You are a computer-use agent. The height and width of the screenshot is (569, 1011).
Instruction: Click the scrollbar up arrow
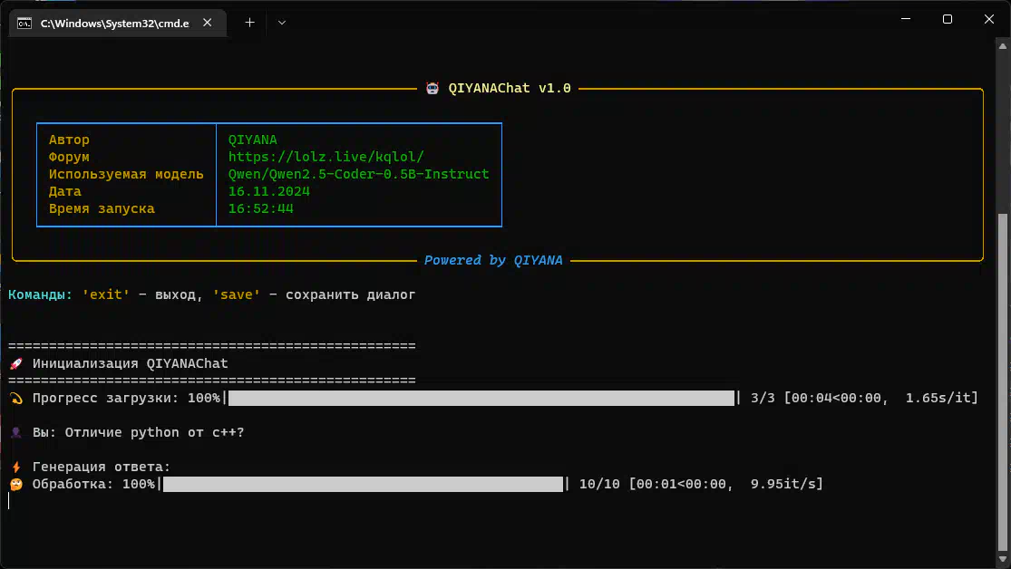point(1003,46)
